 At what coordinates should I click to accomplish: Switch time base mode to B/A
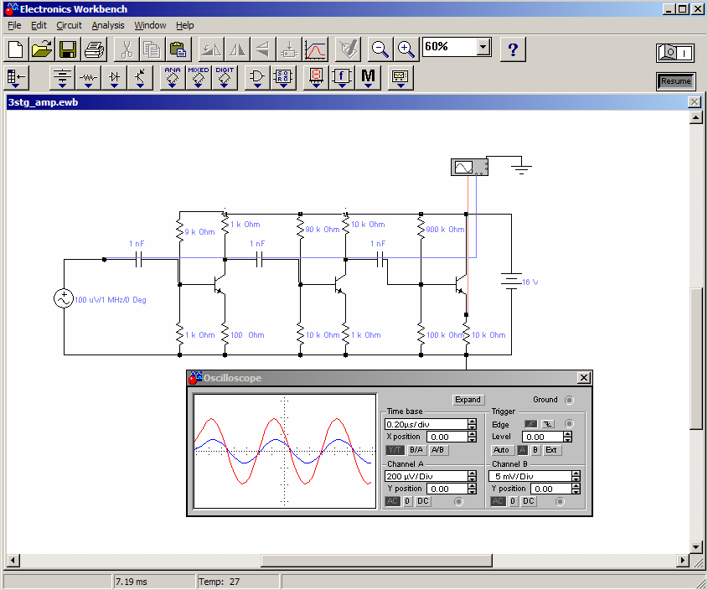pos(416,450)
